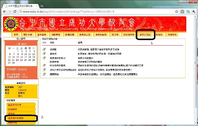198x126 pixels.
Task: Open 會員相片分享 in the sidebar menu
Action: click(x=20, y=105)
